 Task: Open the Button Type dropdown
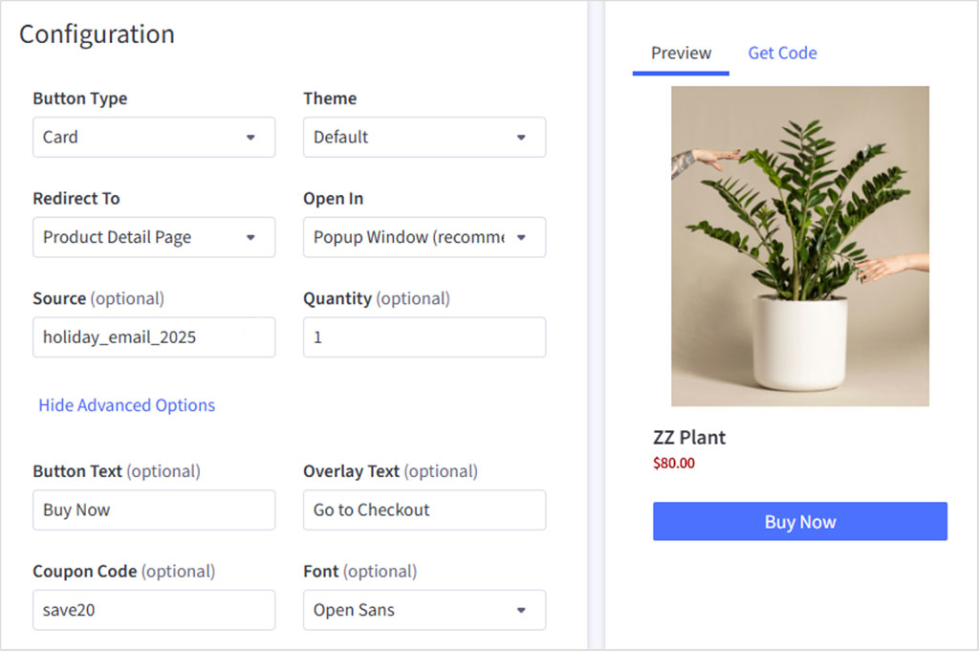(x=153, y=137)
